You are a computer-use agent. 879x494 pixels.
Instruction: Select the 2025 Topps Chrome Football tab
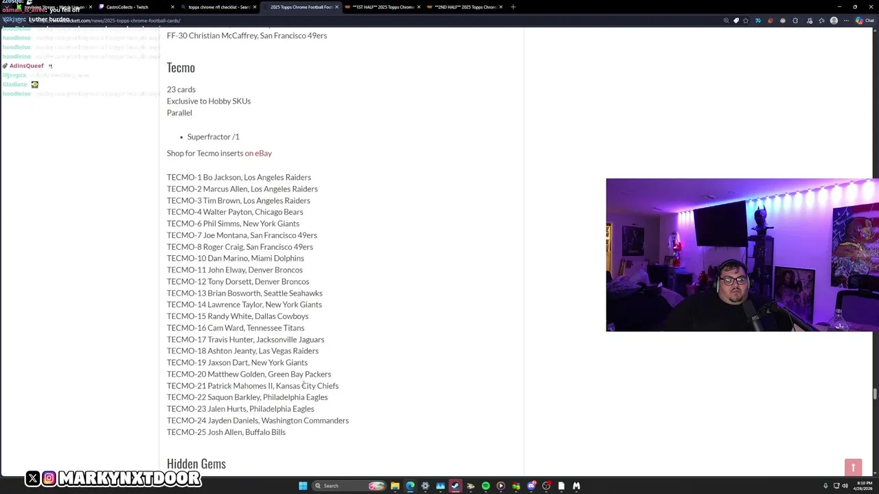(x=301, y=7)
